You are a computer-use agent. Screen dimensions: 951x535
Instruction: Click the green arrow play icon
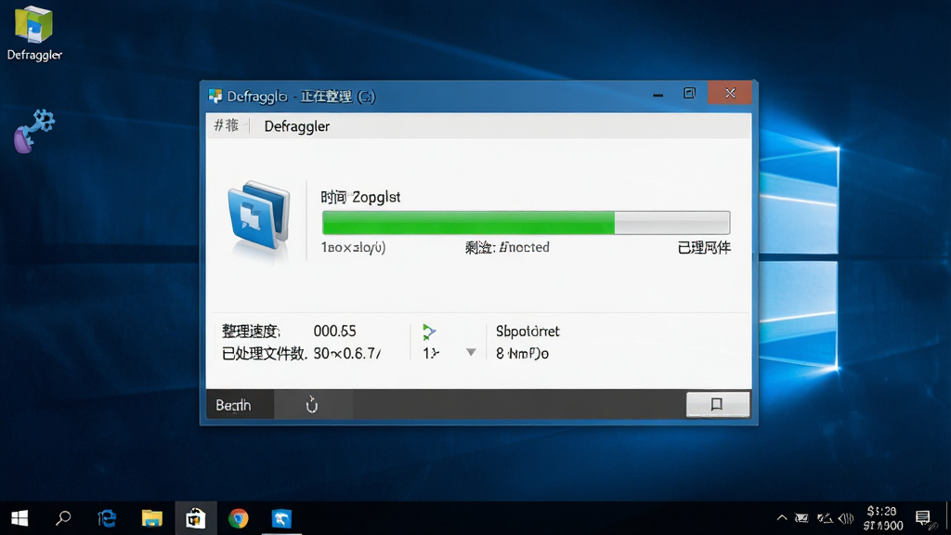[x=429, y=332]
